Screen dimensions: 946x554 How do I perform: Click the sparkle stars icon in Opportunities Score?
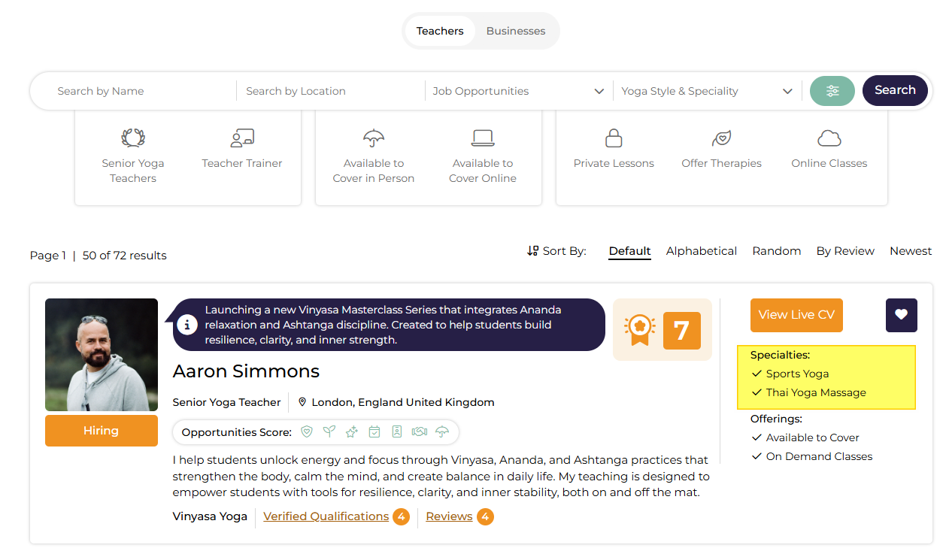pyautogui.click(x=352, y=431)
